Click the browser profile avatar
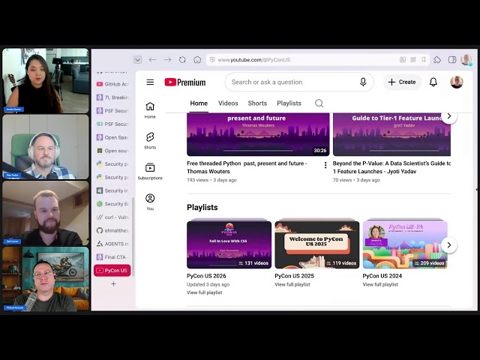Image resolution: width=480 pixels, height=360 pixels. 466,60
